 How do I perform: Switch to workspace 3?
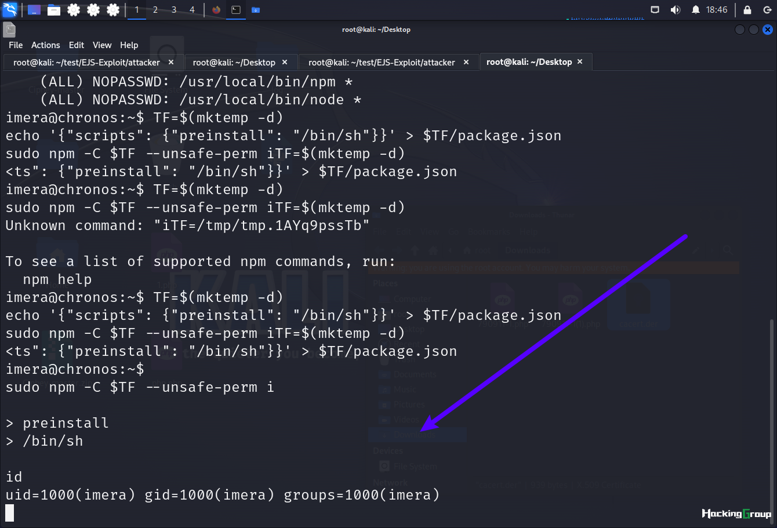(x=174, y=10)
